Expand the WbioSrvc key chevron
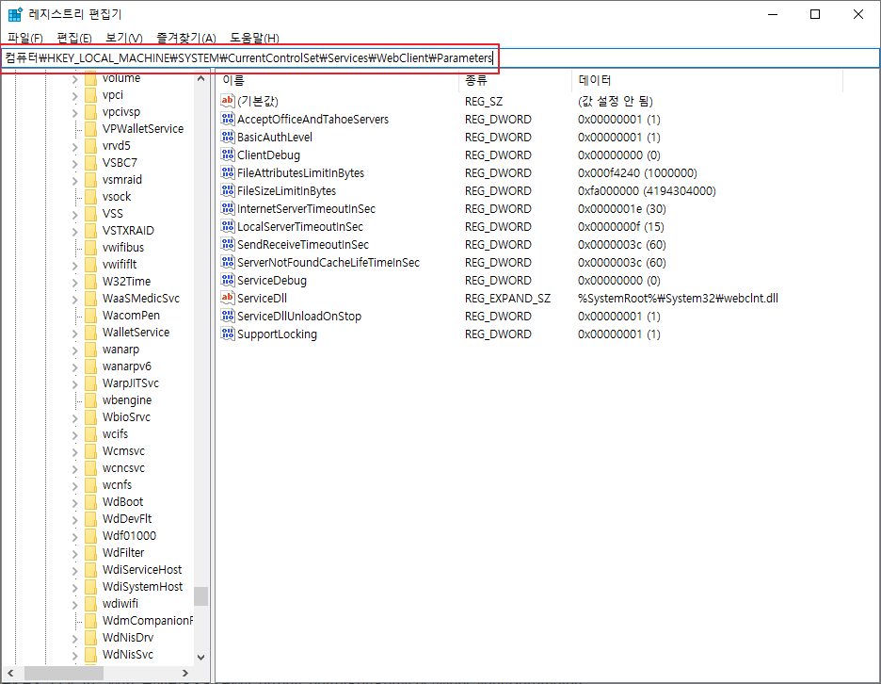Screen dimensions: 881x684 [x=75, y=417]
